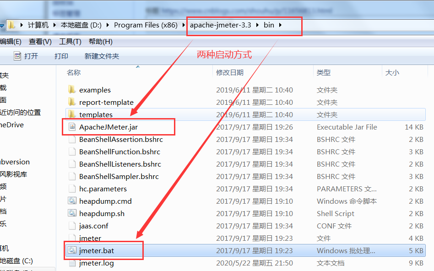This screenshot has width=434, height=271.
Task: Select neDrive in the navigation pane
Action: point(12,125)
